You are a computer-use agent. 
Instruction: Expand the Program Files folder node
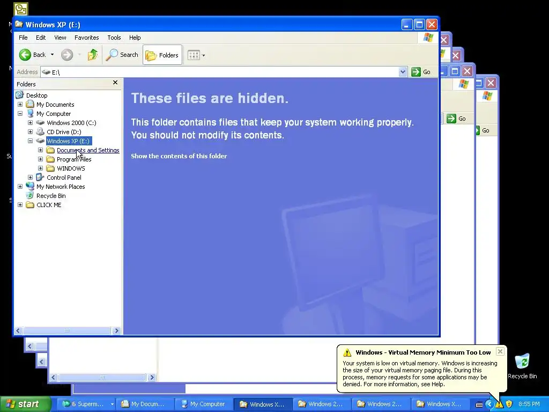[40, 159]
